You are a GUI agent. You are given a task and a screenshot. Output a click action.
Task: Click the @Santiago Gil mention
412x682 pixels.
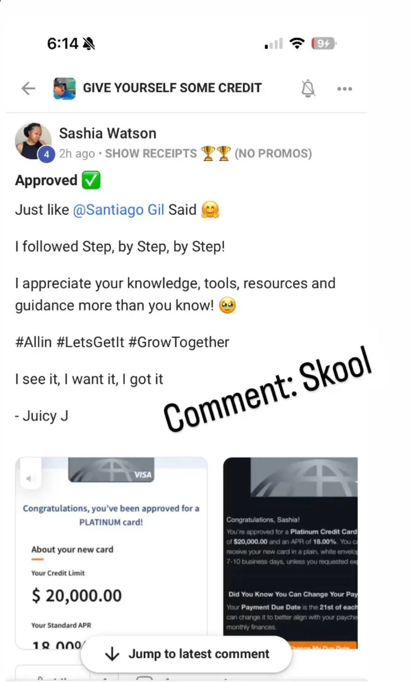coord(118,210)
